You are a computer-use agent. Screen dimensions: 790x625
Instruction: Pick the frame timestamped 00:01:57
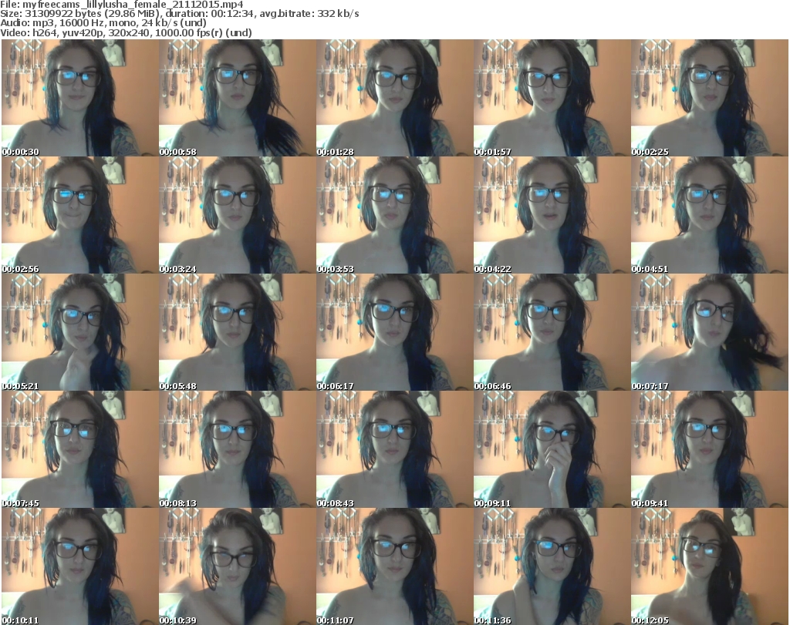[x=552, y=98]
